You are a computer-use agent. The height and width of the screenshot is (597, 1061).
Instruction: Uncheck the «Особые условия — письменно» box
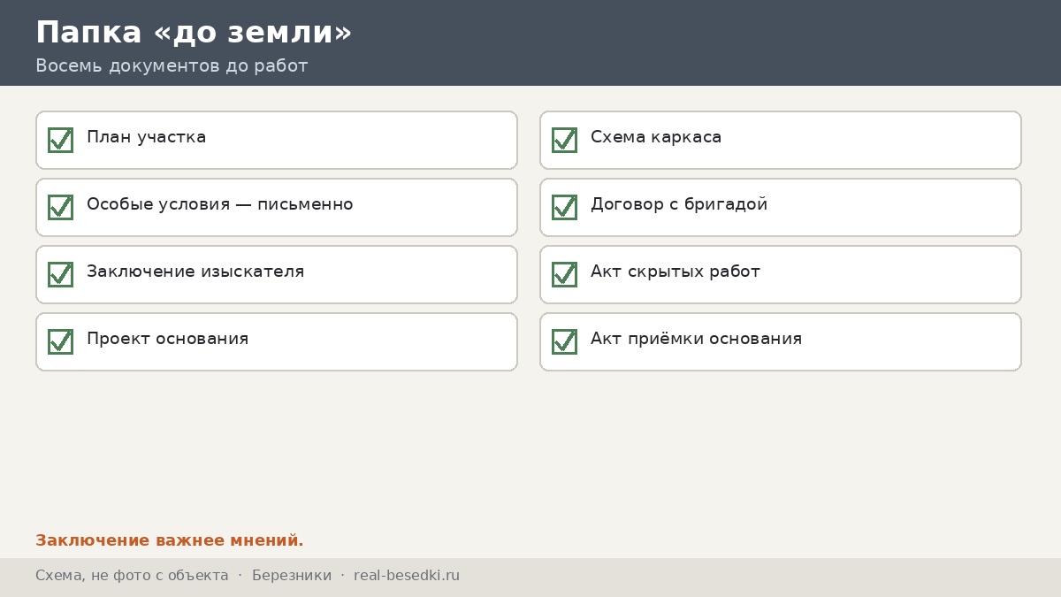coord(60,207)
